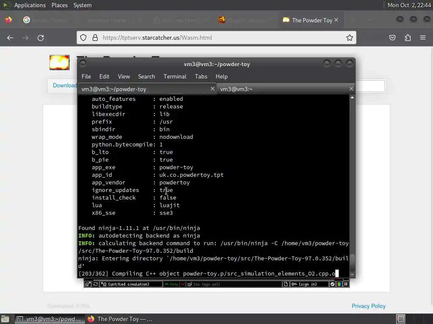The width and height of the screenshot is (433, 324).
Task: Click the new blank simulation page icon
Action: coord(286,284)
